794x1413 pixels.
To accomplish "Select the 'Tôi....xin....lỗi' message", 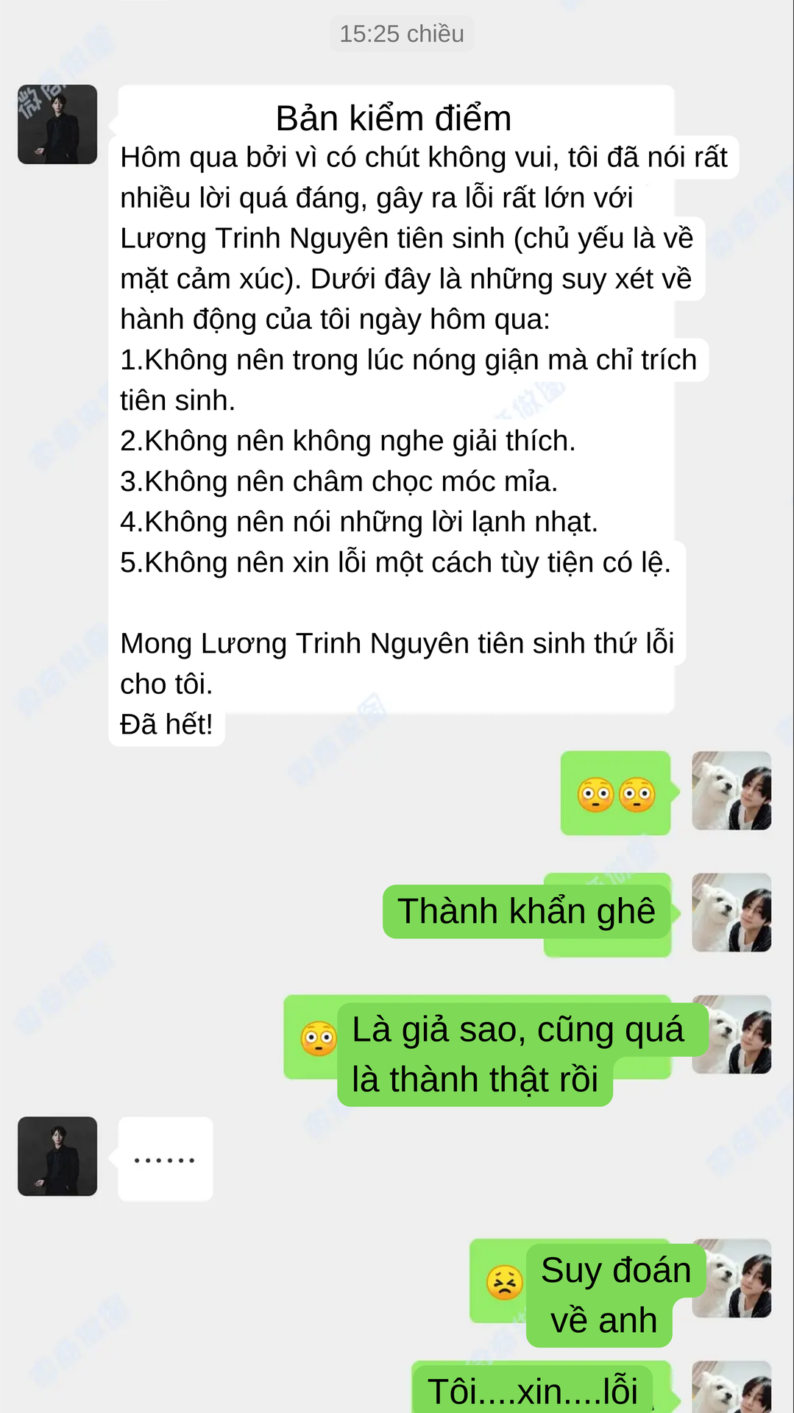I will point(533,1390).
